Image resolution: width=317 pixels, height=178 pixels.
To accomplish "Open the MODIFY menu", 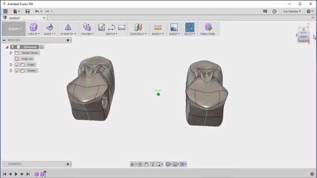I will (x=50, y=34).
